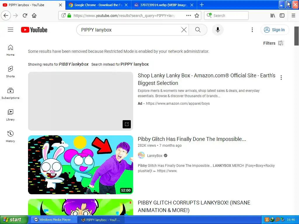Viewport: 299px width, 224px height.
Task: Open the LankyBox channel name link
Action: pos(155,156)
